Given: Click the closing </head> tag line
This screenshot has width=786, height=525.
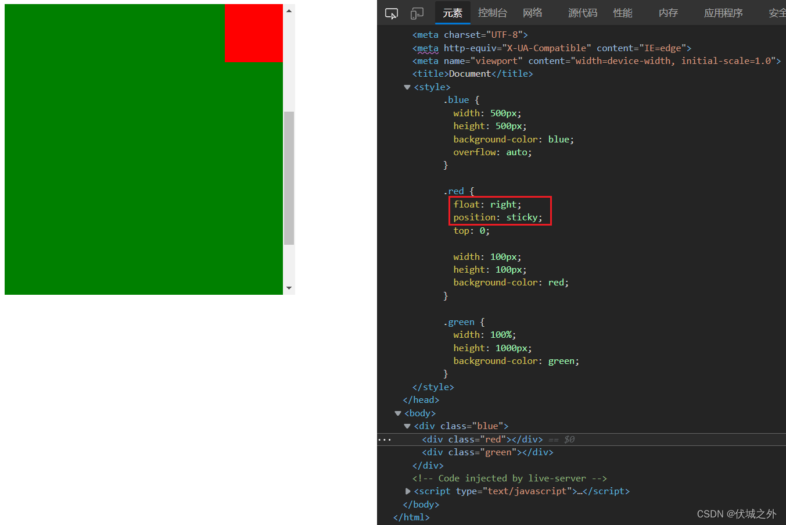Looking at the screenshot, I should (x=421, y=400).
